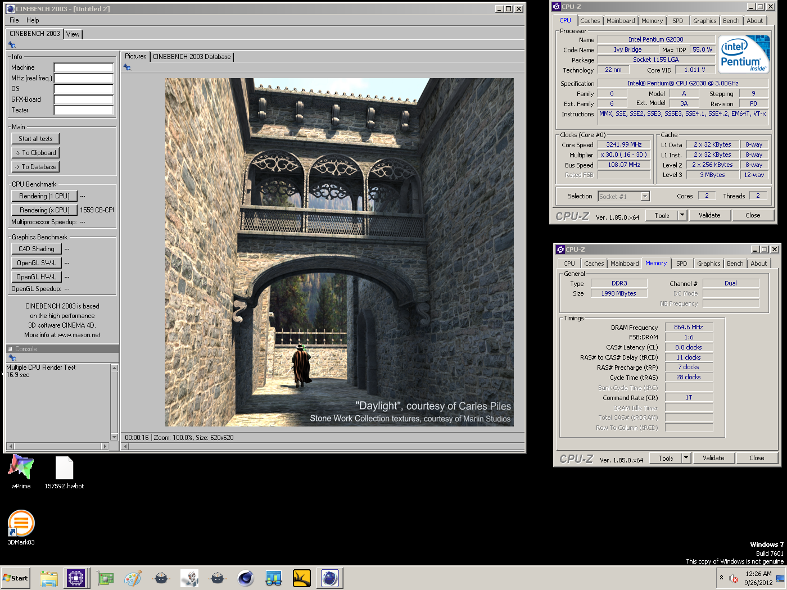
Task: Click console horizontal scrollbar right arrow
Action: click(105, 446)
